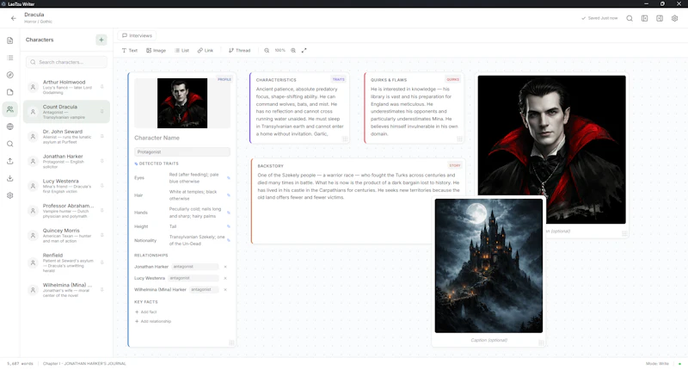Screen dimensions: 688x370
Task: Click the Quirks & Flaws card text
Action: pyautogui.click(x=415, y=112)
